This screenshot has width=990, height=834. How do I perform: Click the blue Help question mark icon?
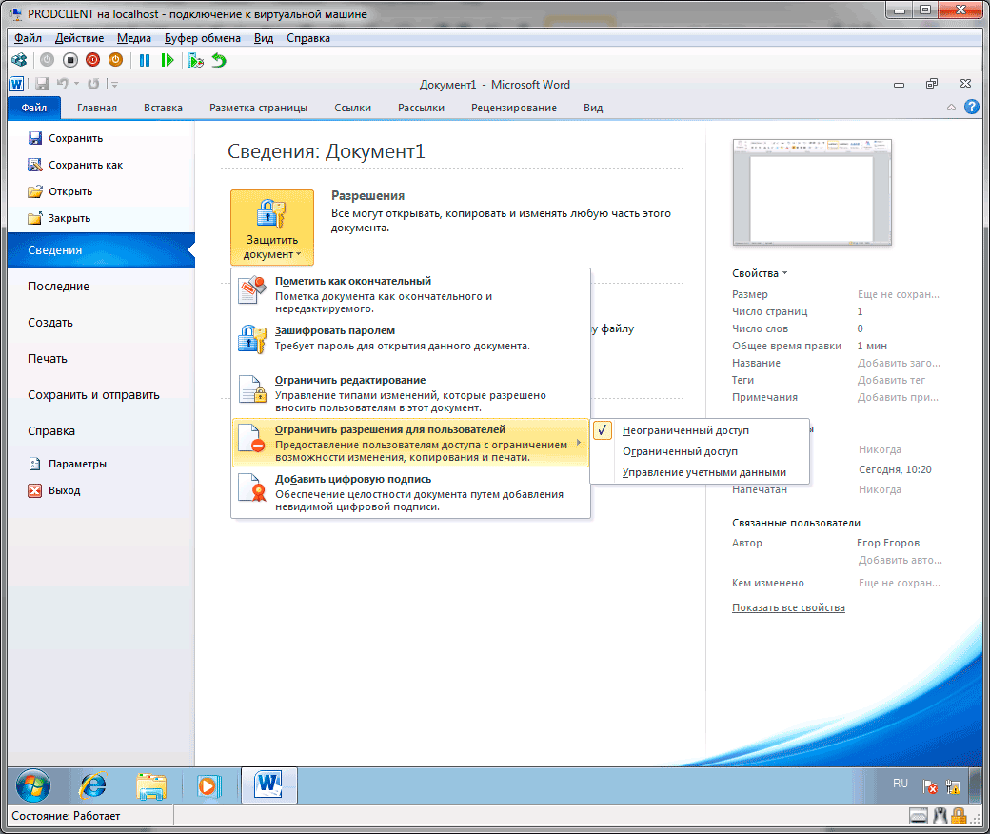972,107
